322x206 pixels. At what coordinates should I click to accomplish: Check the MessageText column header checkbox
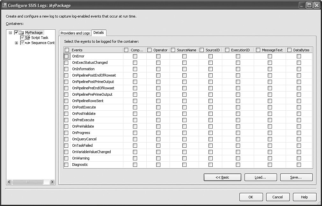pos(258,50)
